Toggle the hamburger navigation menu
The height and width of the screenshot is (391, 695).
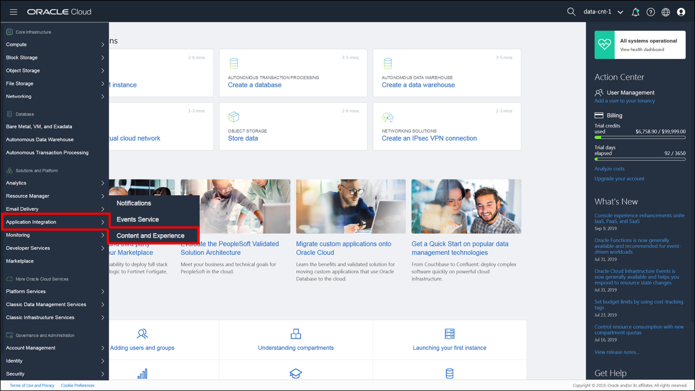click(14, 12)
